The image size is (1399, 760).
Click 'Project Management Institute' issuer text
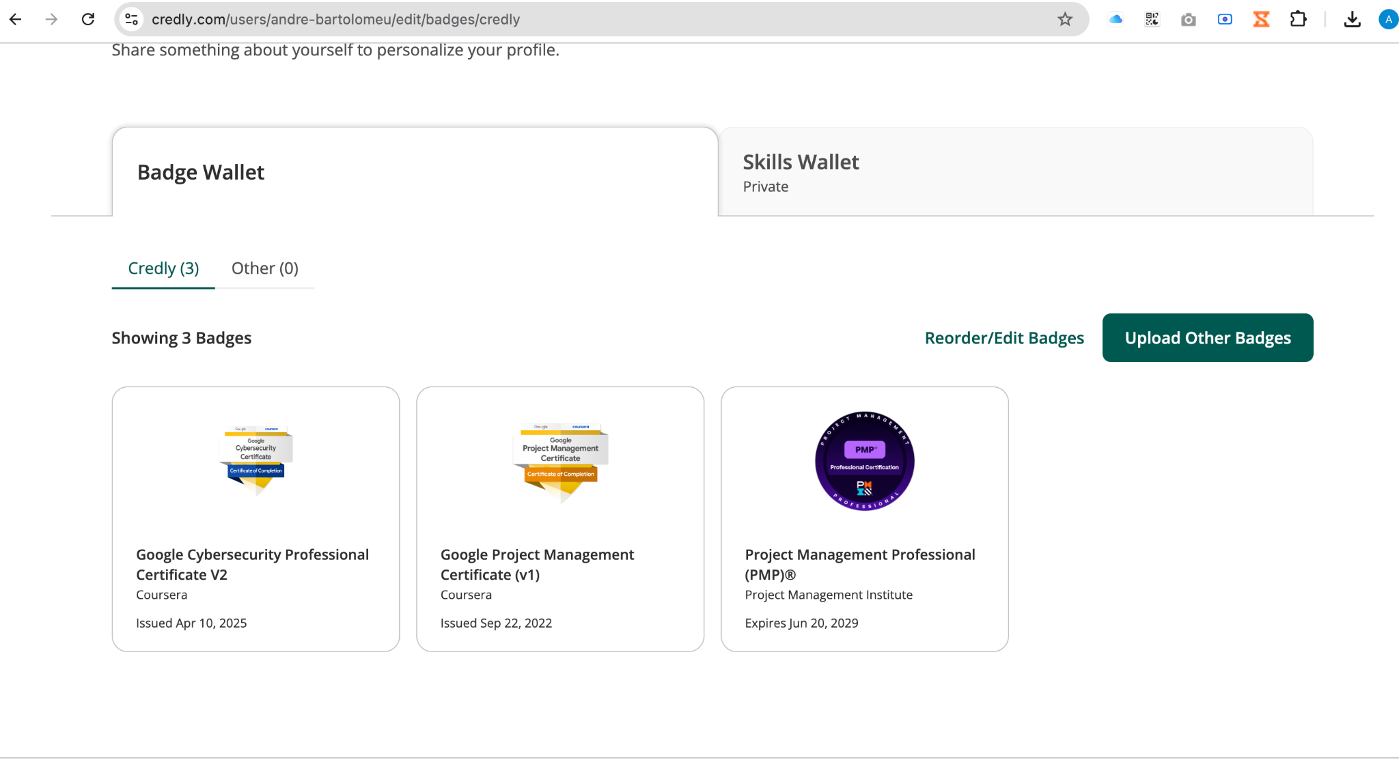(x=829, y=595)
